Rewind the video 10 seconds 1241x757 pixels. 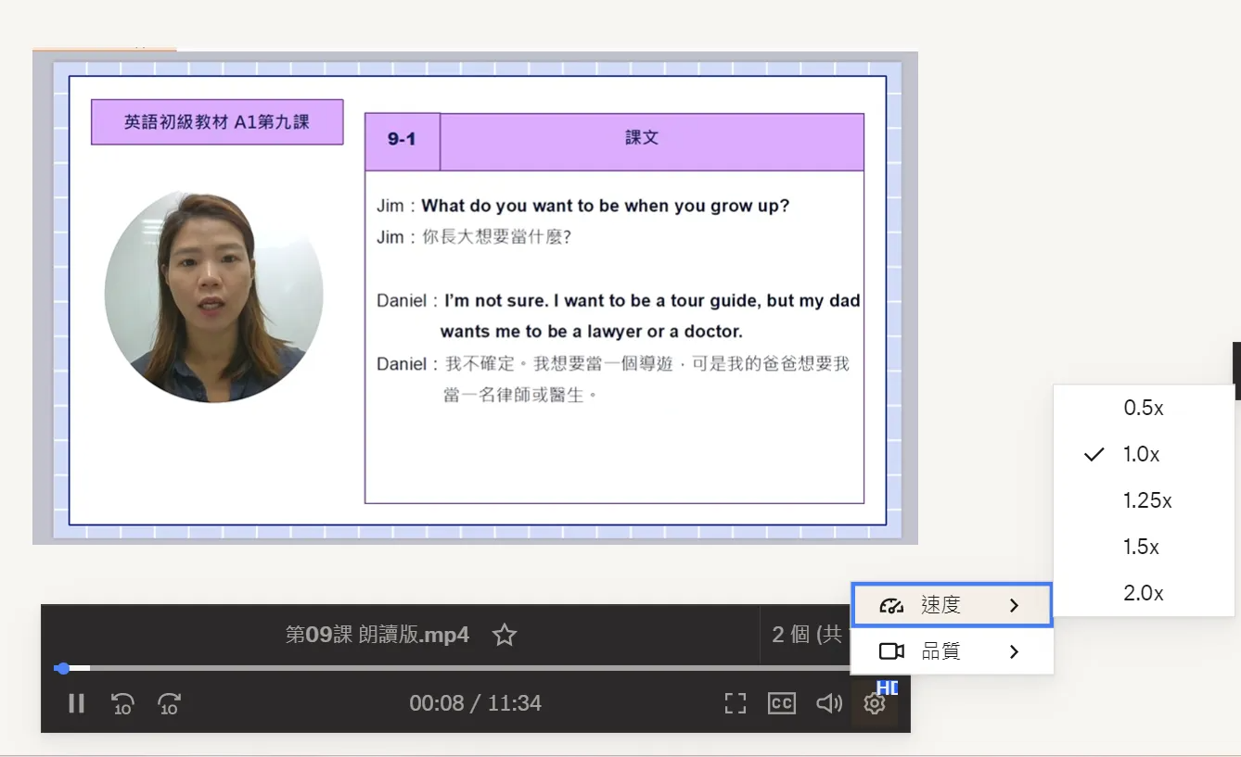coord(122,704)
